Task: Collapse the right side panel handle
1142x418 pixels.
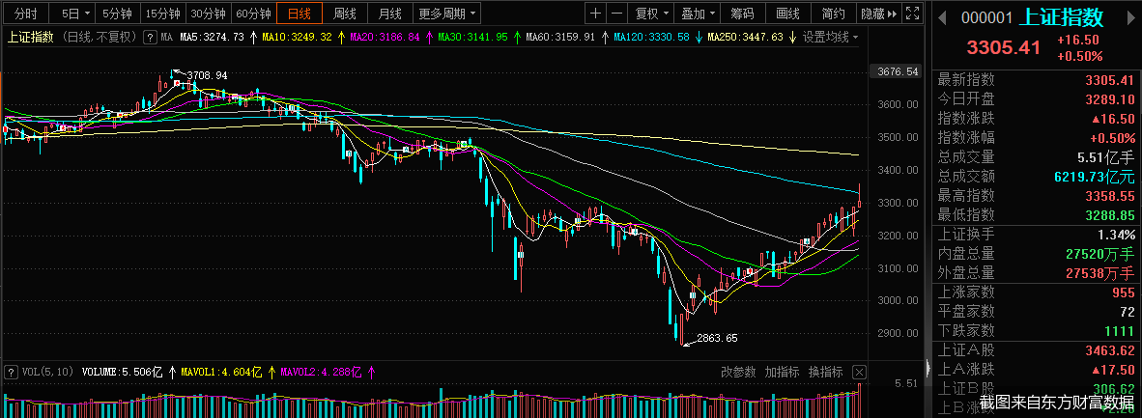Action: pyautogui.click(x=928, y=367)
